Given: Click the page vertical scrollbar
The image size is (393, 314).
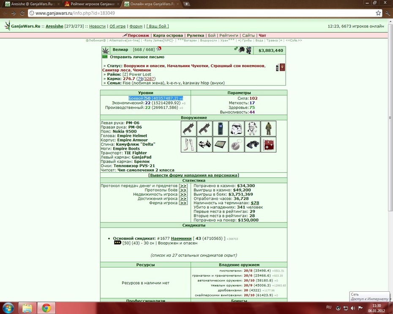Looking at the screenshot, I should 390,118.
